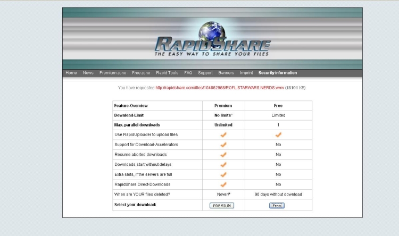Click the 'Unlimited' cell
This screenshot has width=399, height=236.
[223, 125]
